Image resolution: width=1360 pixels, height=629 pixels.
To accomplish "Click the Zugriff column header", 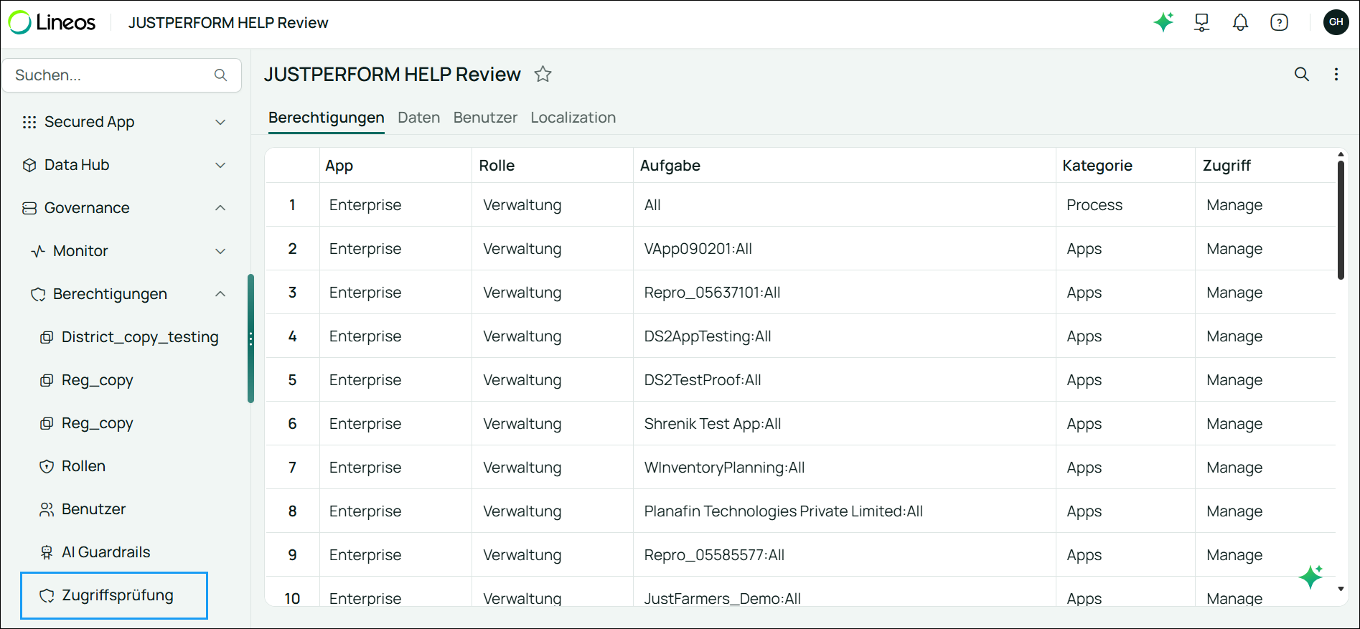I will click(1265, 166).
